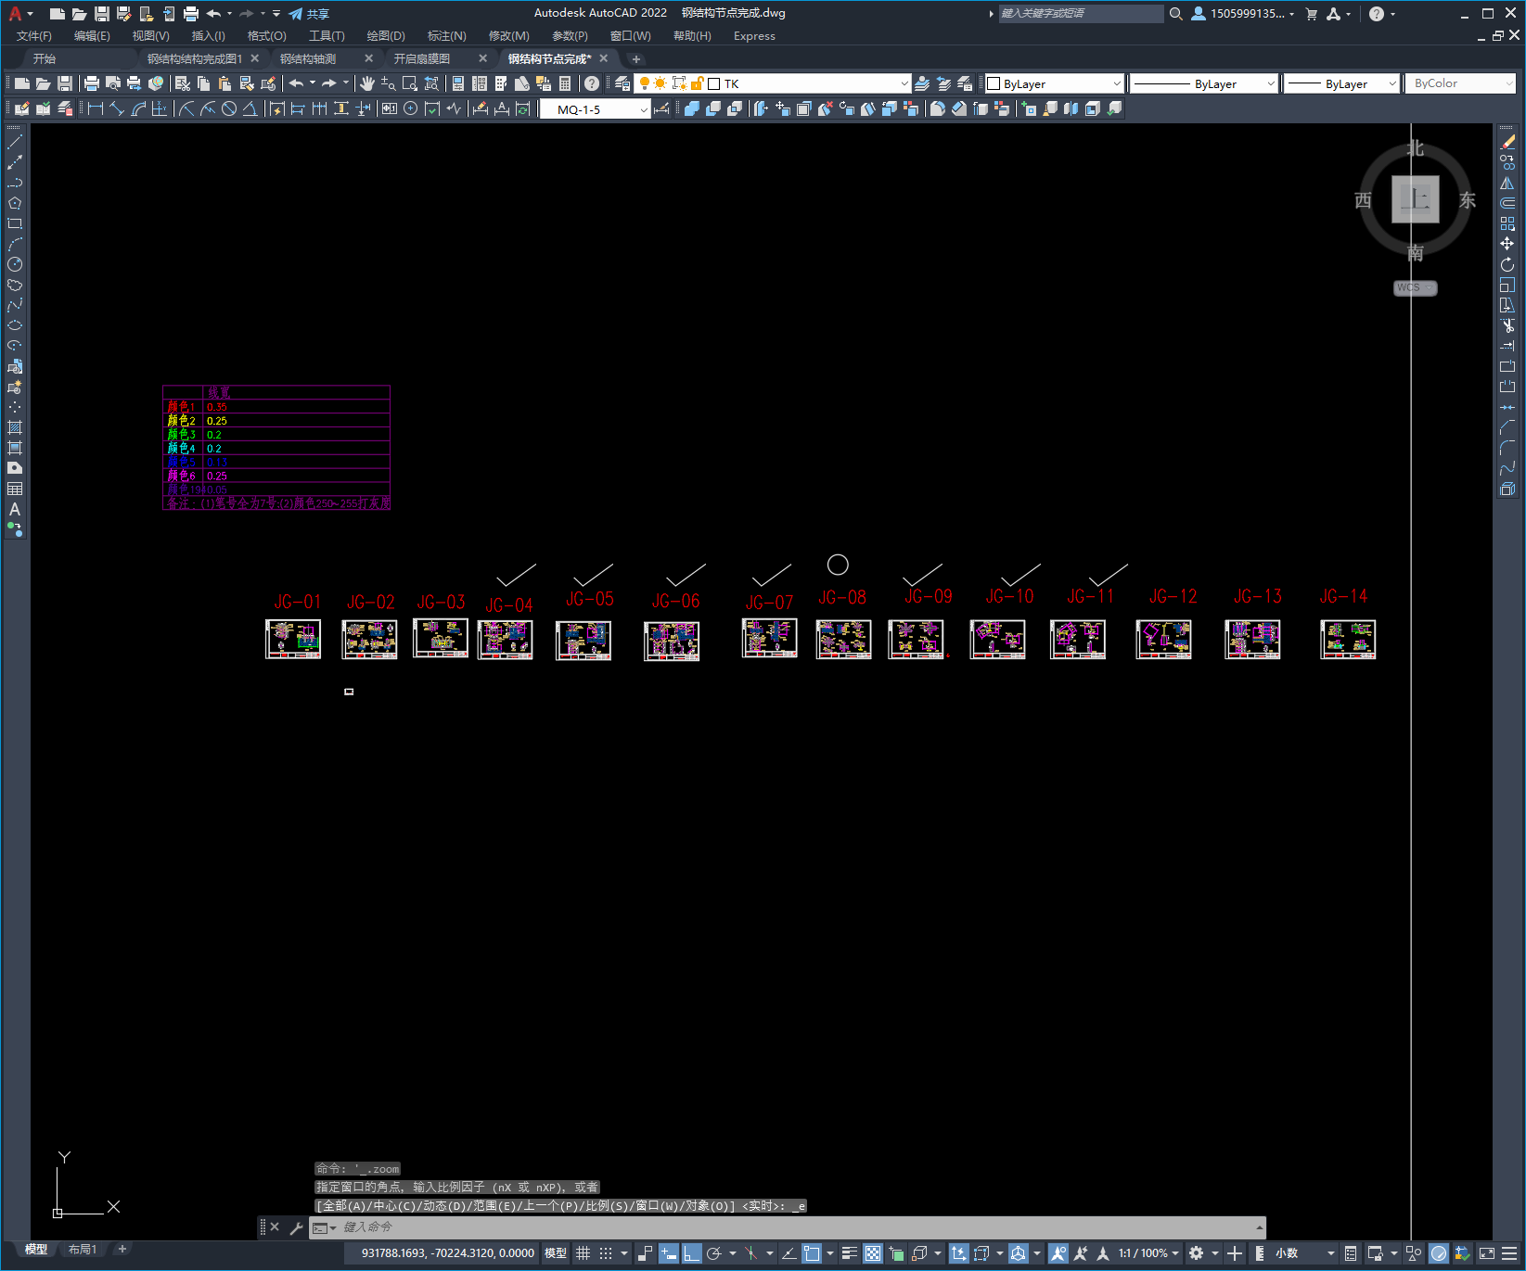Image resolution: width=1526 pixels, height=1271 pixels.
Task: Select the Mirror modify tool
Action: pyautogui.click(x=1507, y=184)
